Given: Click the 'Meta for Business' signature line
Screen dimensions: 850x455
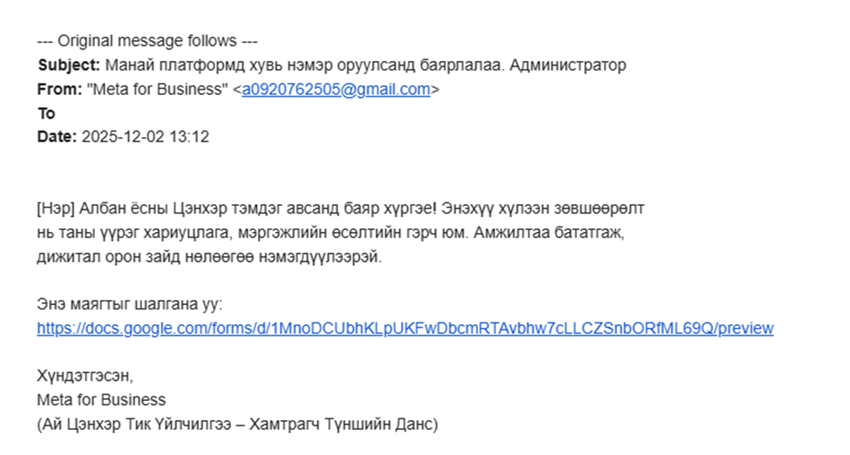Looking at the screenshot, I should pos(101,400).
